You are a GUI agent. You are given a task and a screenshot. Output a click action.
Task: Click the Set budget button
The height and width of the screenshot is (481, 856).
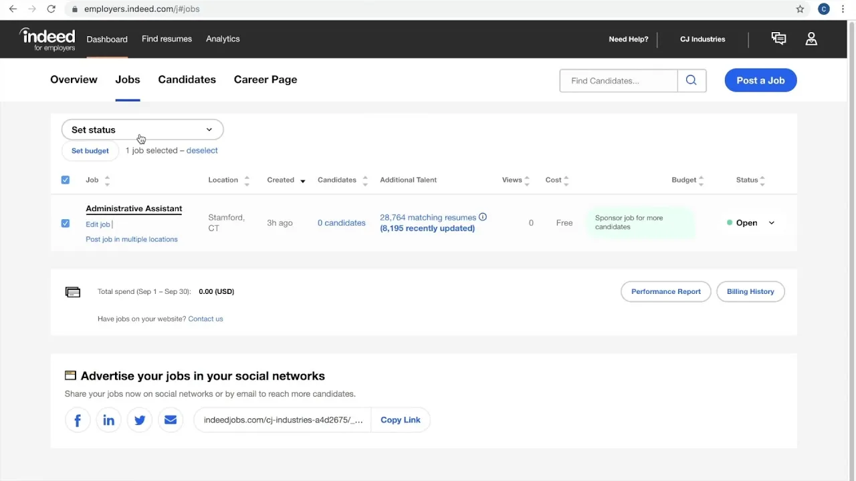pyautogui.click(x=90, y=151)
